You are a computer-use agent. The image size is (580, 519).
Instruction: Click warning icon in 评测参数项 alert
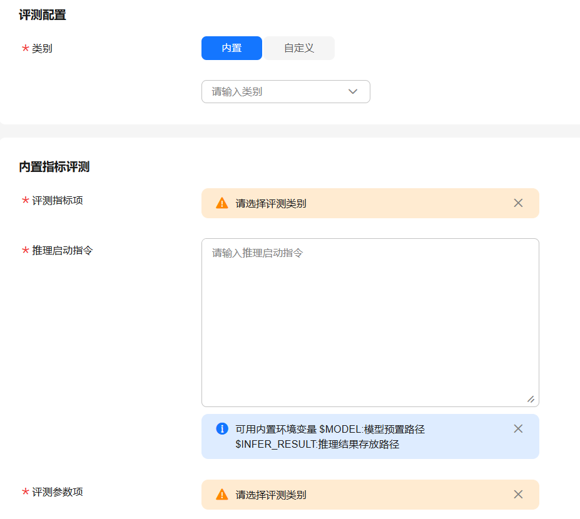point(221,495)
